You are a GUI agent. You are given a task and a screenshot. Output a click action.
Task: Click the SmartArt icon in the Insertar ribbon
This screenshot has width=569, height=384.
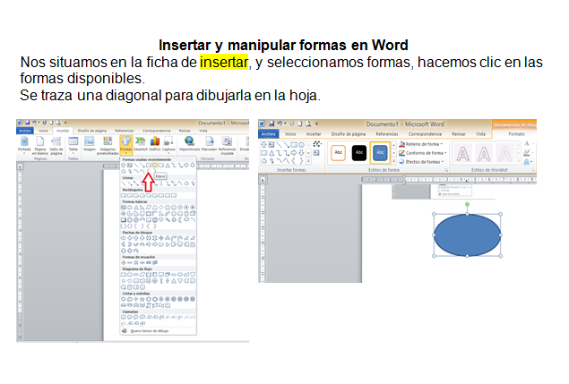click(142, 141)
